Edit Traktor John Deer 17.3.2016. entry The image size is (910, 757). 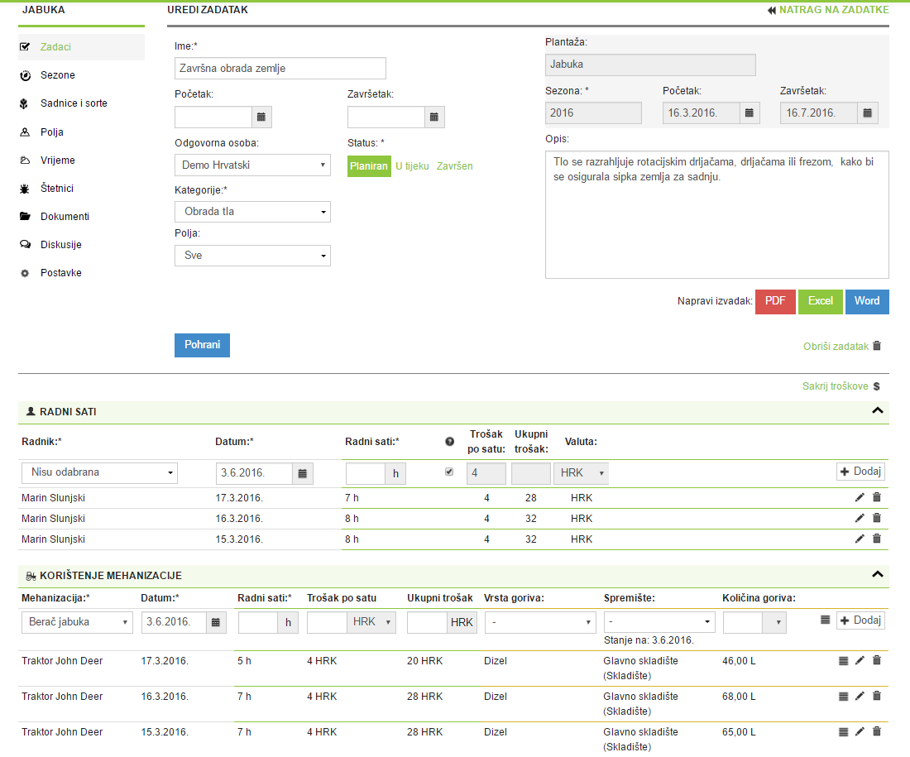coord(860,661)
